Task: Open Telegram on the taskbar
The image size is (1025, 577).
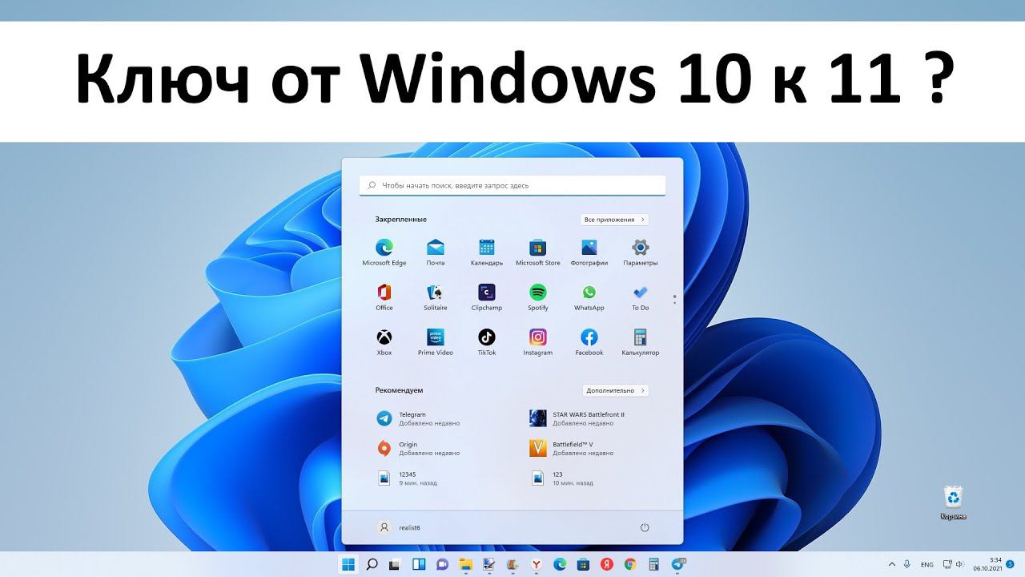Action: (x=678, y=564)
